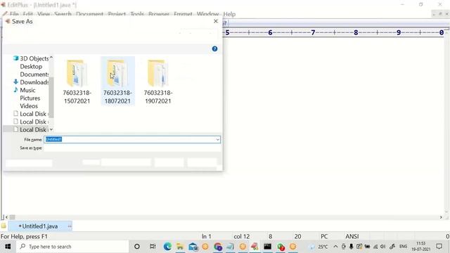Click the 'Type here to search' box
This screenshot has width=450, height=253.
pos(73,247)
